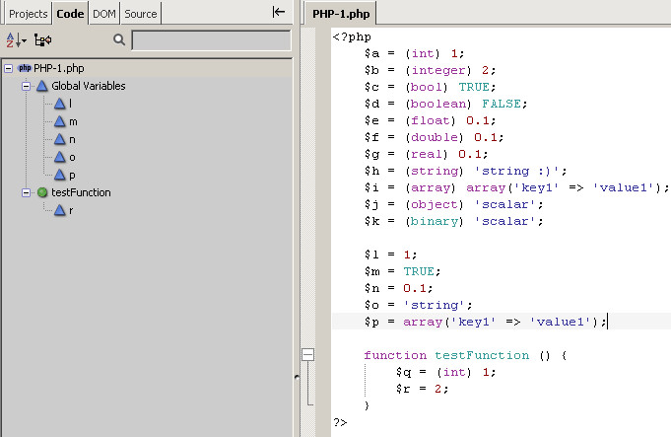671x437 pixels.
Task: Click the (array) cast in $i line
Action: click(430, 187)
